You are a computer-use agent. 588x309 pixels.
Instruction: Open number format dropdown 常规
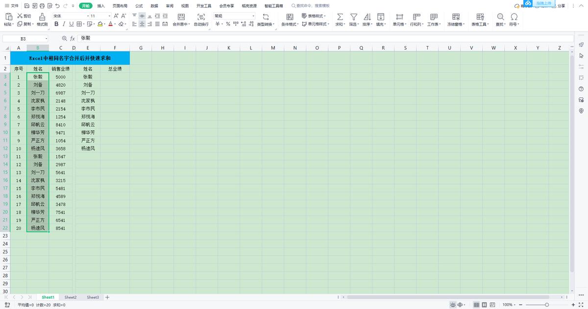pos(253,16)
